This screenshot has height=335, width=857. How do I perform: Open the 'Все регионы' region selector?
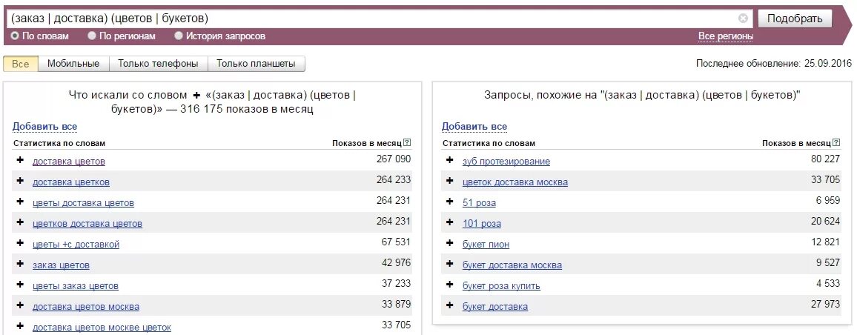tap(726, 36)
